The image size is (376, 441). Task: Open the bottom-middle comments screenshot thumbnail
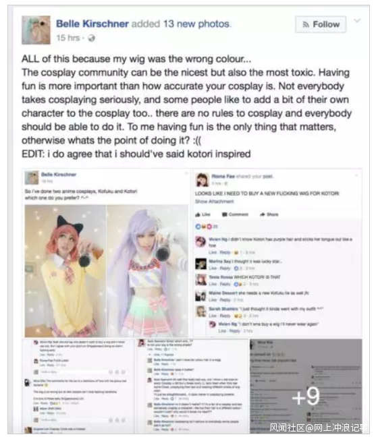click(192, 386)
